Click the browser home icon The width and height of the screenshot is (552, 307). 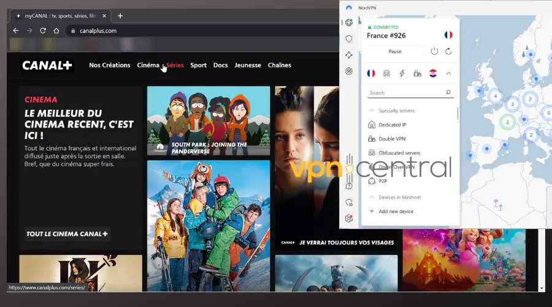56,31
